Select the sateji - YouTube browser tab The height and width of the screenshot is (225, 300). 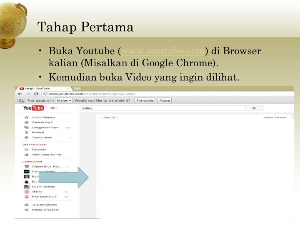(x=44, y=89)
